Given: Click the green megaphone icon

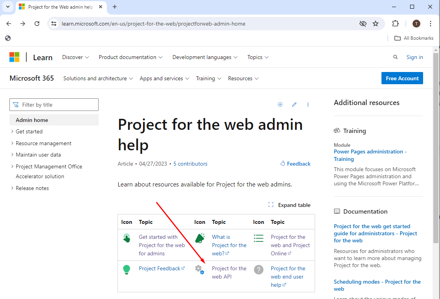Looking at the screenshot, I should click(200, 238).
